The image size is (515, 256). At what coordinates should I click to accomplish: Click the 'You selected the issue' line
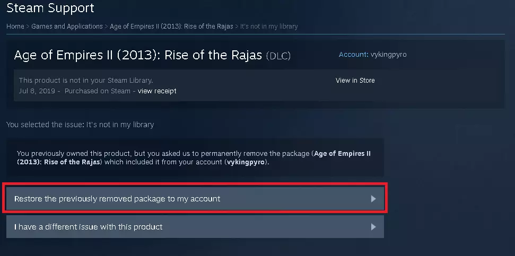point(80,125)
